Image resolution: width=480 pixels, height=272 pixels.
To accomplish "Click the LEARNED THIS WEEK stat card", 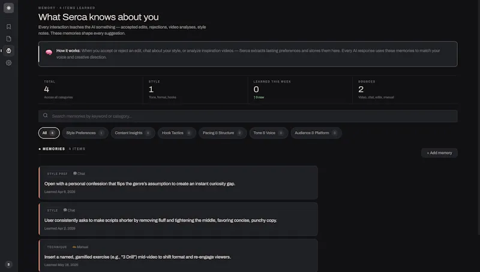I will [x=300, y=90].
